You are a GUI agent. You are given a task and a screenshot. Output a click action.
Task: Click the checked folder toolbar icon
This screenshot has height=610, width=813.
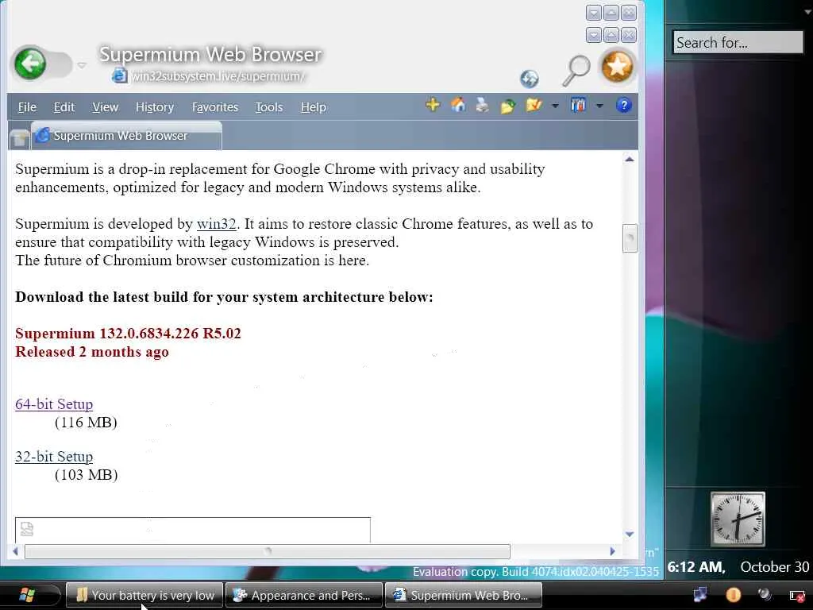click(x=533, y=106)
